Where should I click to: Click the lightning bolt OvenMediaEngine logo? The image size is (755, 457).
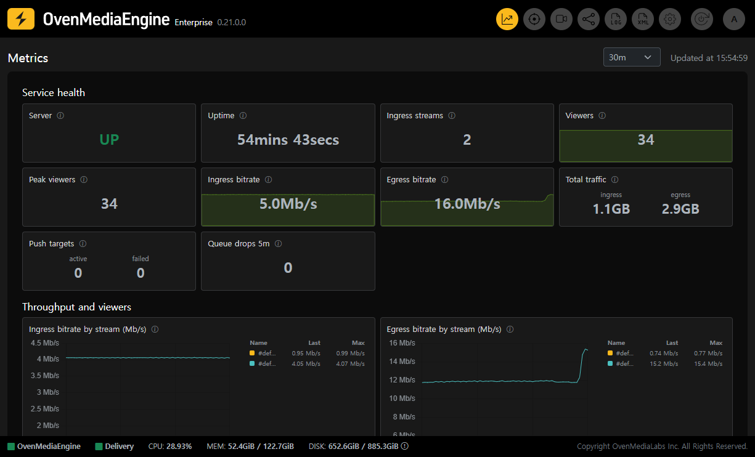click(x=21, y=19)
